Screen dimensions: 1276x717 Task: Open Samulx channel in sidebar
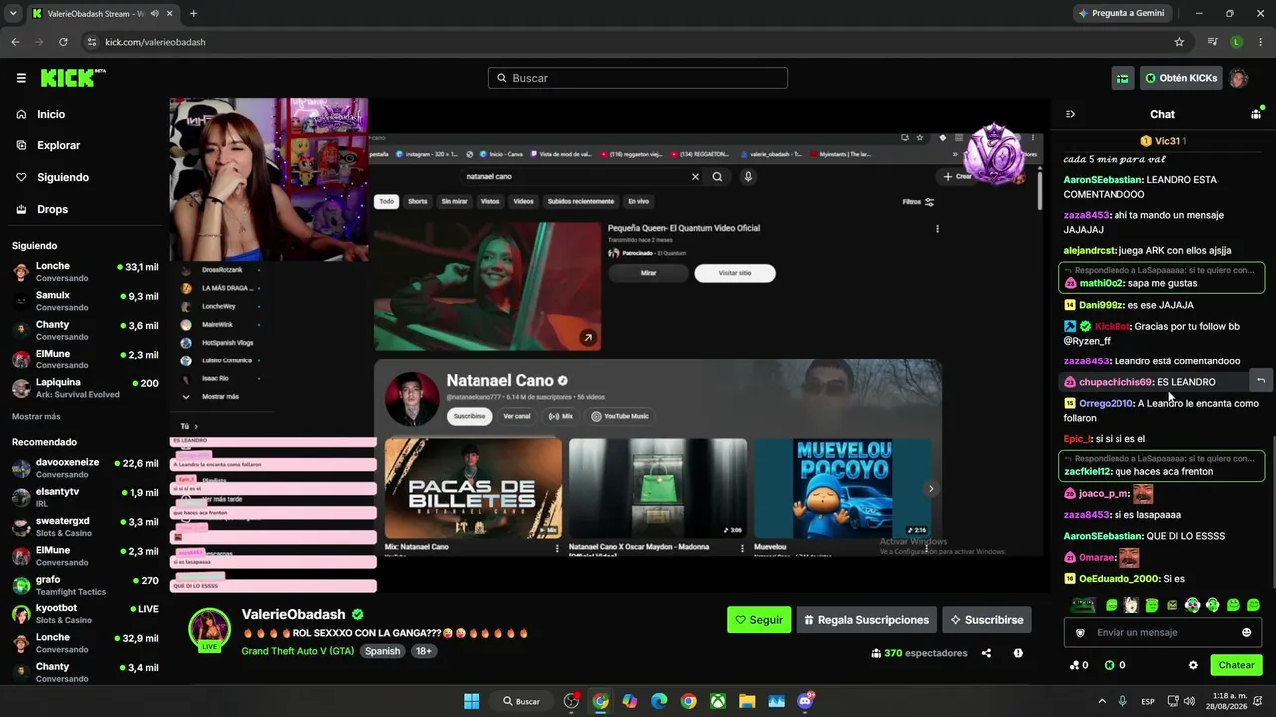pyautogui.click(x=85, y=301)
